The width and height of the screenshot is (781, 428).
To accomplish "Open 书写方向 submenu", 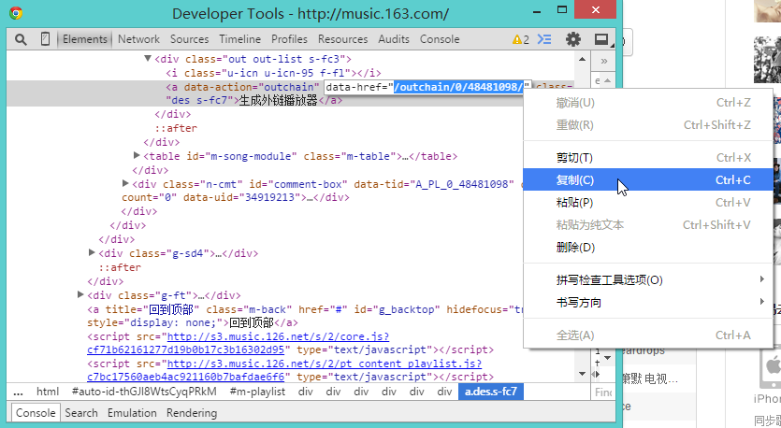I will tap(648, 302).
